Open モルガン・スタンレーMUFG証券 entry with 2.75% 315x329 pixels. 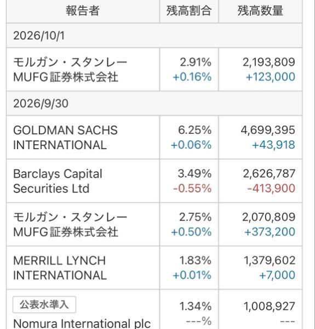pos(70,224)
